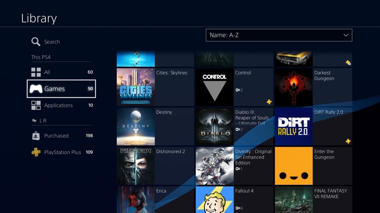Click the 'L R' user label
380x213 pixels.
[43, 121]
